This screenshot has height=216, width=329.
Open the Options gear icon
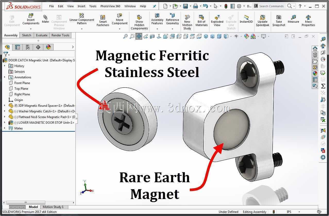click(239, 6)
